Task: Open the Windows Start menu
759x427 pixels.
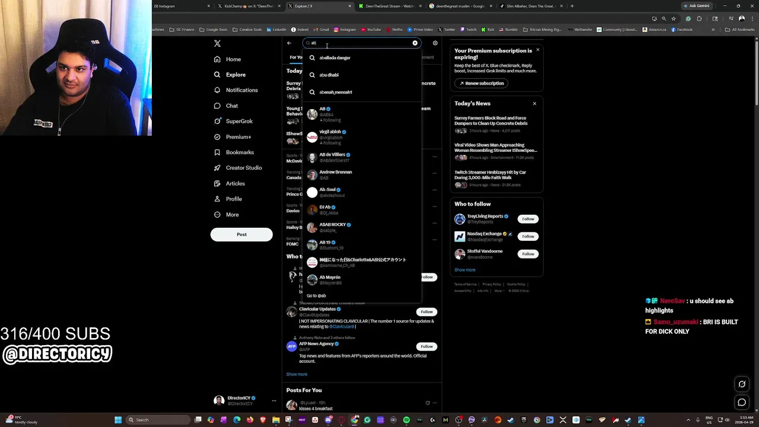Action: click(118, 420)
